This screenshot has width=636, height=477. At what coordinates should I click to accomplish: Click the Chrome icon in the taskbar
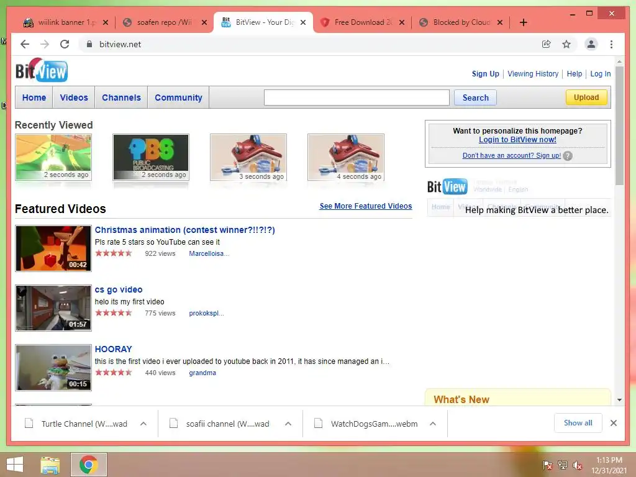coord(88,465)
